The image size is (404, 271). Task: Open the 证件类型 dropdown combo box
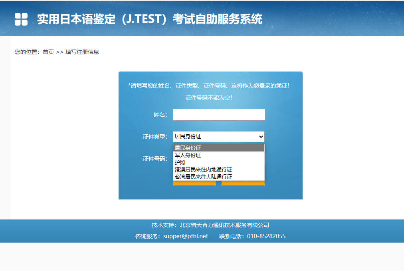click(219, 137)
